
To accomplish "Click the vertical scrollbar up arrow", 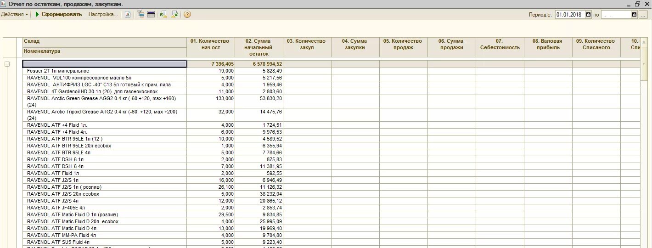I will pos(645,42).
